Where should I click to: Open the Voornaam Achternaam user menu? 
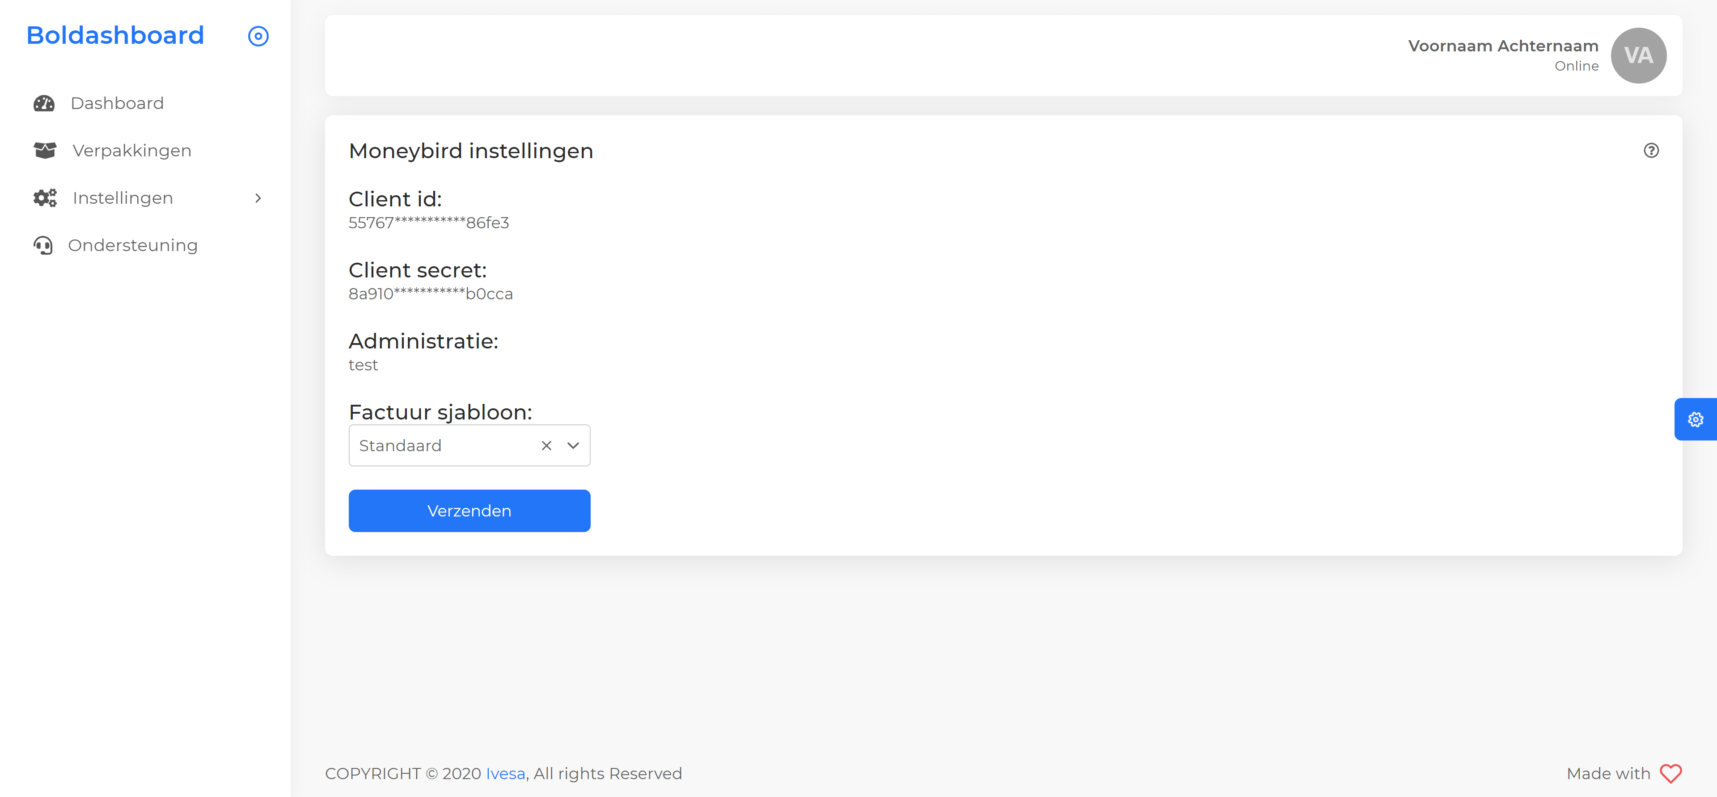point(1502,46)
